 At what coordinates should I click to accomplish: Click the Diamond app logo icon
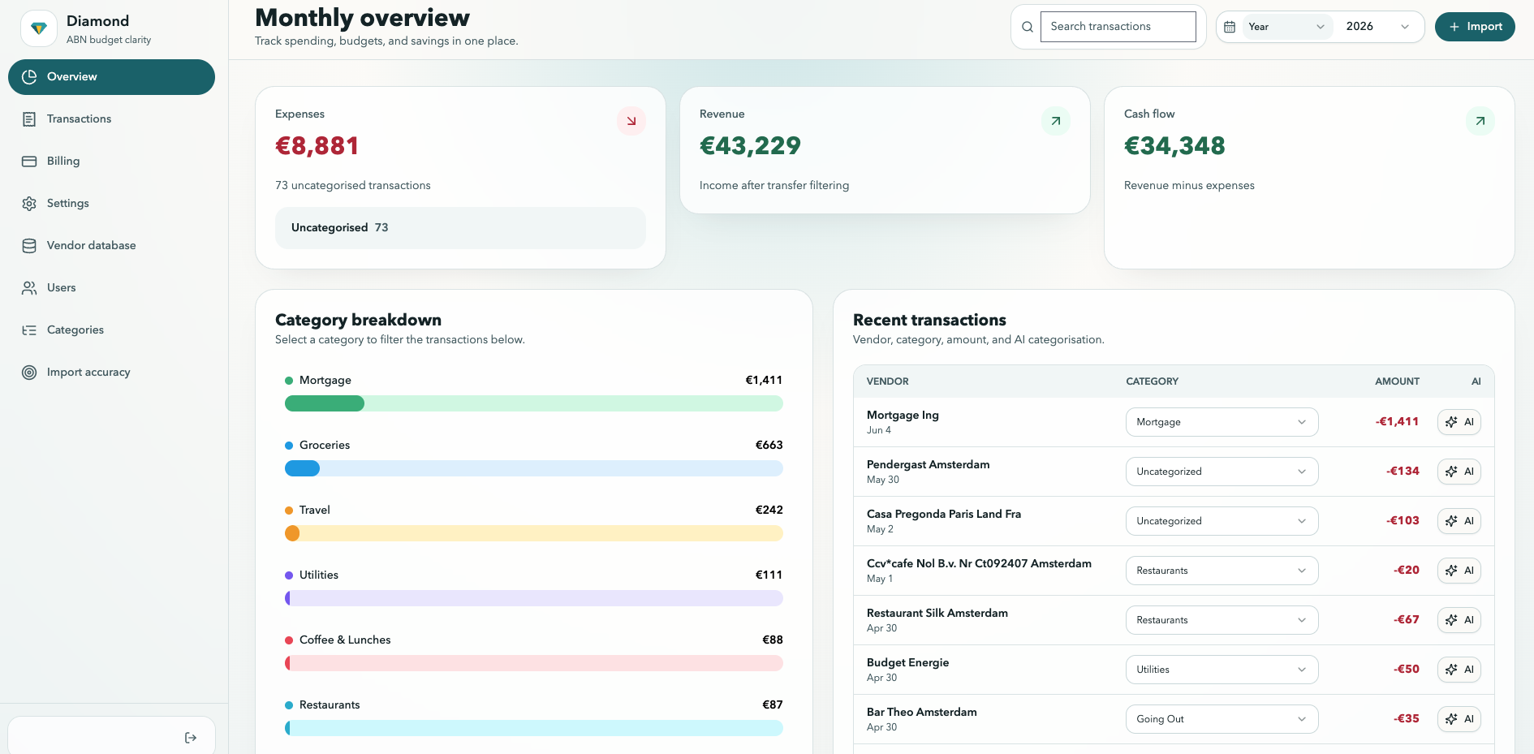pos(38,28)
